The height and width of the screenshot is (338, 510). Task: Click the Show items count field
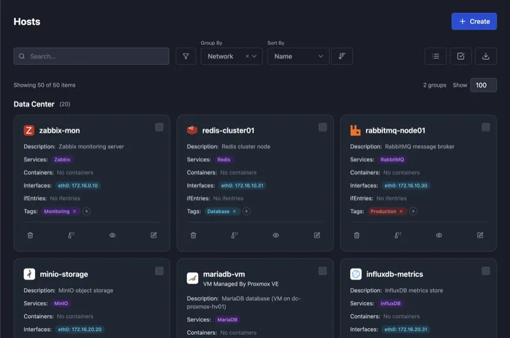click(x=483, y=85)
